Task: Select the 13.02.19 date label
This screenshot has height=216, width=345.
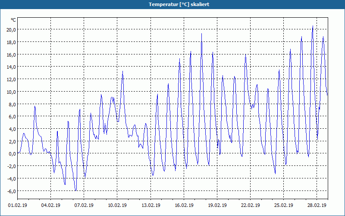Action: [x=151, y=205]
